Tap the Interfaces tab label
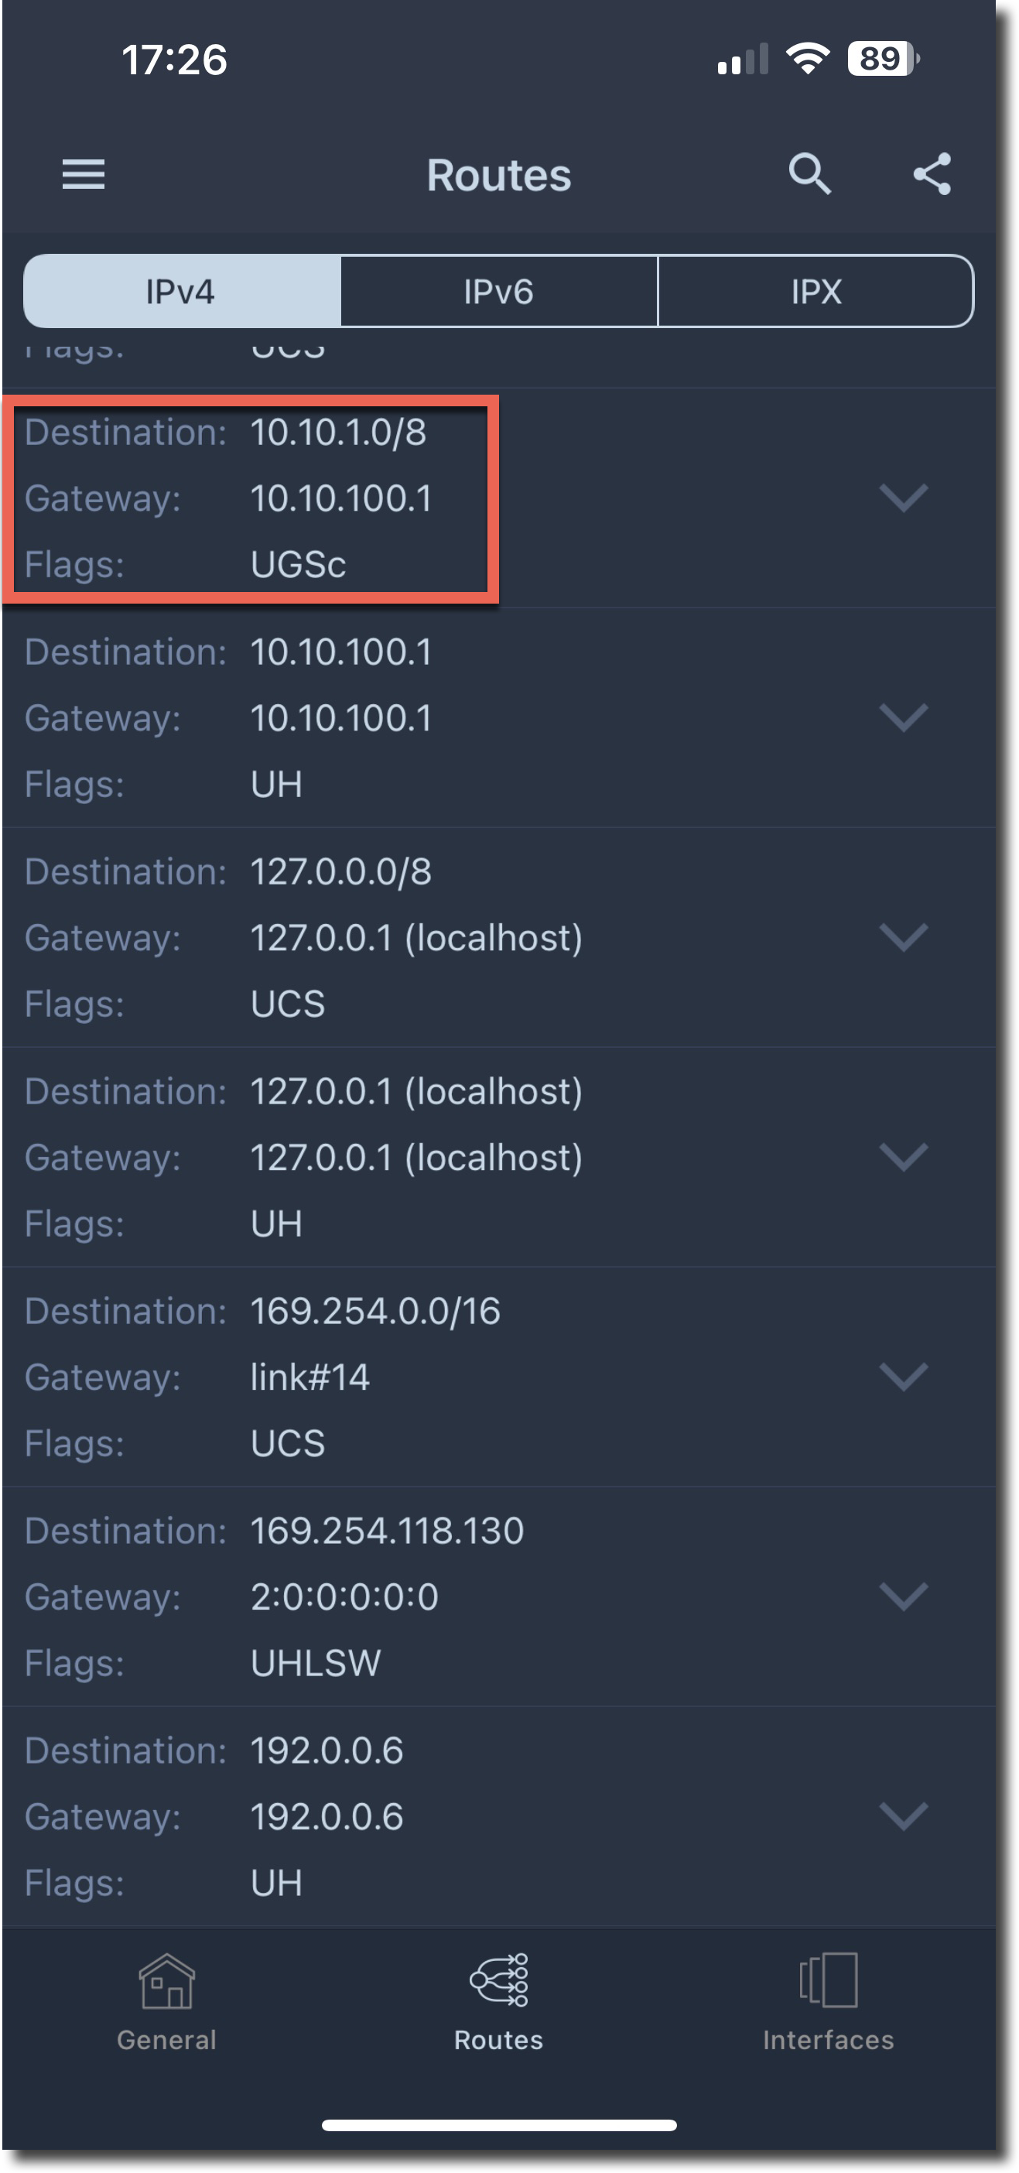 829,2040
